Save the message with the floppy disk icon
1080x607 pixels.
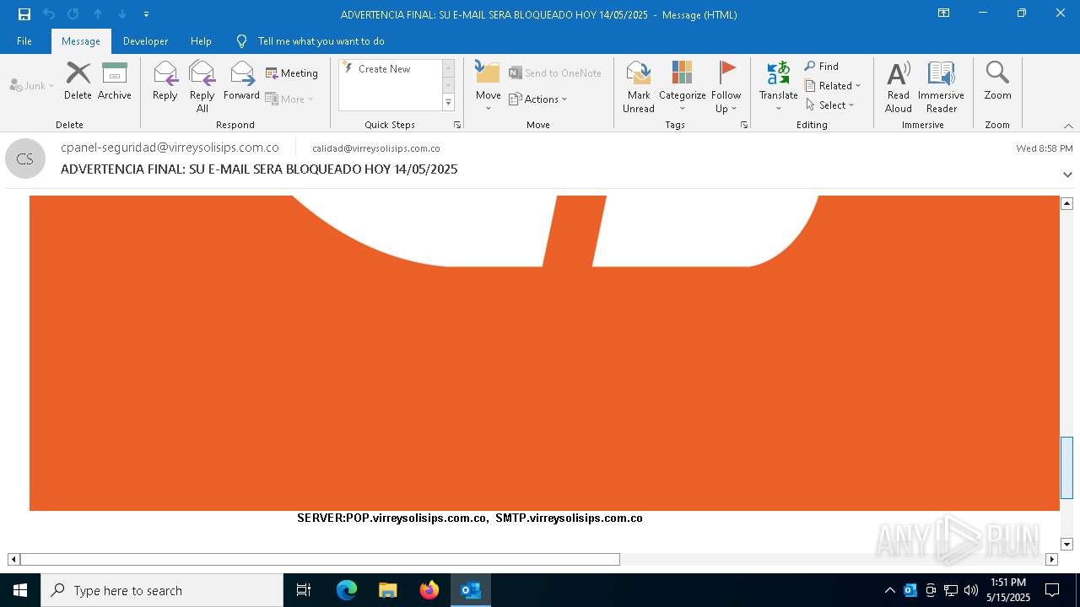point(24,14)
